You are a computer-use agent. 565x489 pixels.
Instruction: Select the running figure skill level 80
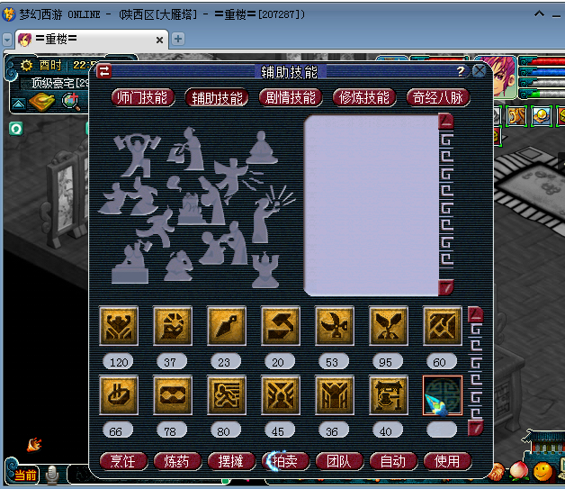tap(227, 394)
